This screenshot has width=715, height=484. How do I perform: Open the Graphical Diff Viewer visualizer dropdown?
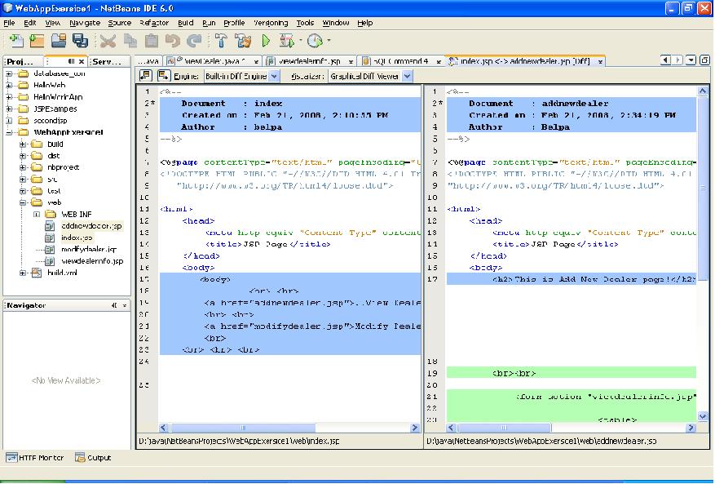(x=407, y=76)
